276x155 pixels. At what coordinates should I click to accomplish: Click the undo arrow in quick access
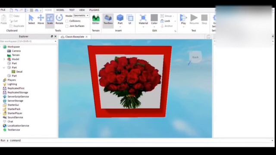pyautogui.click(x=16, y=10)
